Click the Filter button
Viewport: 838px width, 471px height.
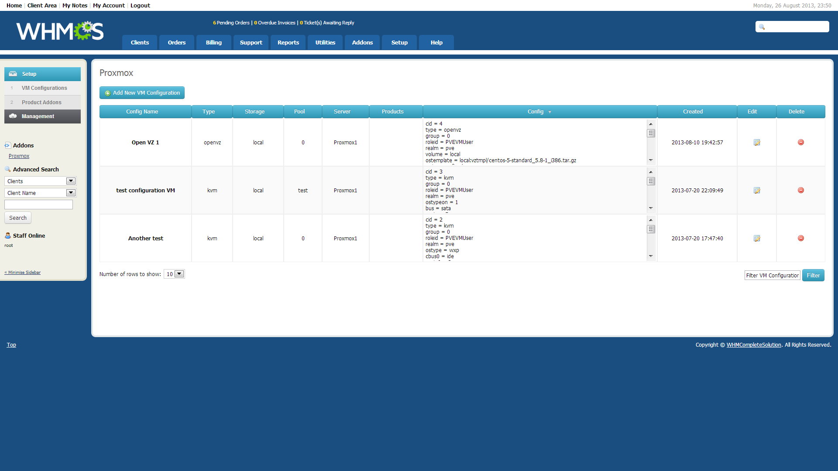pyautogui.click(x=813, y=275)
